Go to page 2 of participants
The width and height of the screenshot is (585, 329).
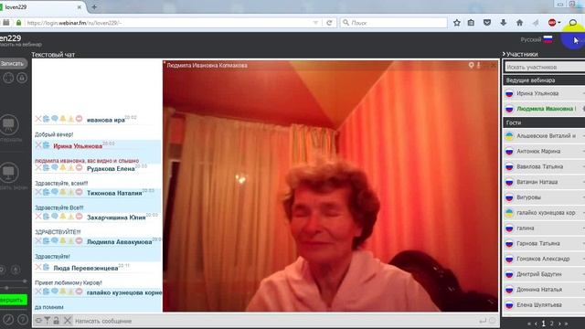pos(551,324)
